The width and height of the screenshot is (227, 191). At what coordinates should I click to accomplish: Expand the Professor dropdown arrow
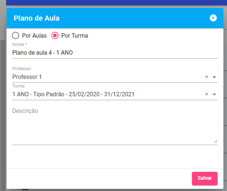coord(214,77)
